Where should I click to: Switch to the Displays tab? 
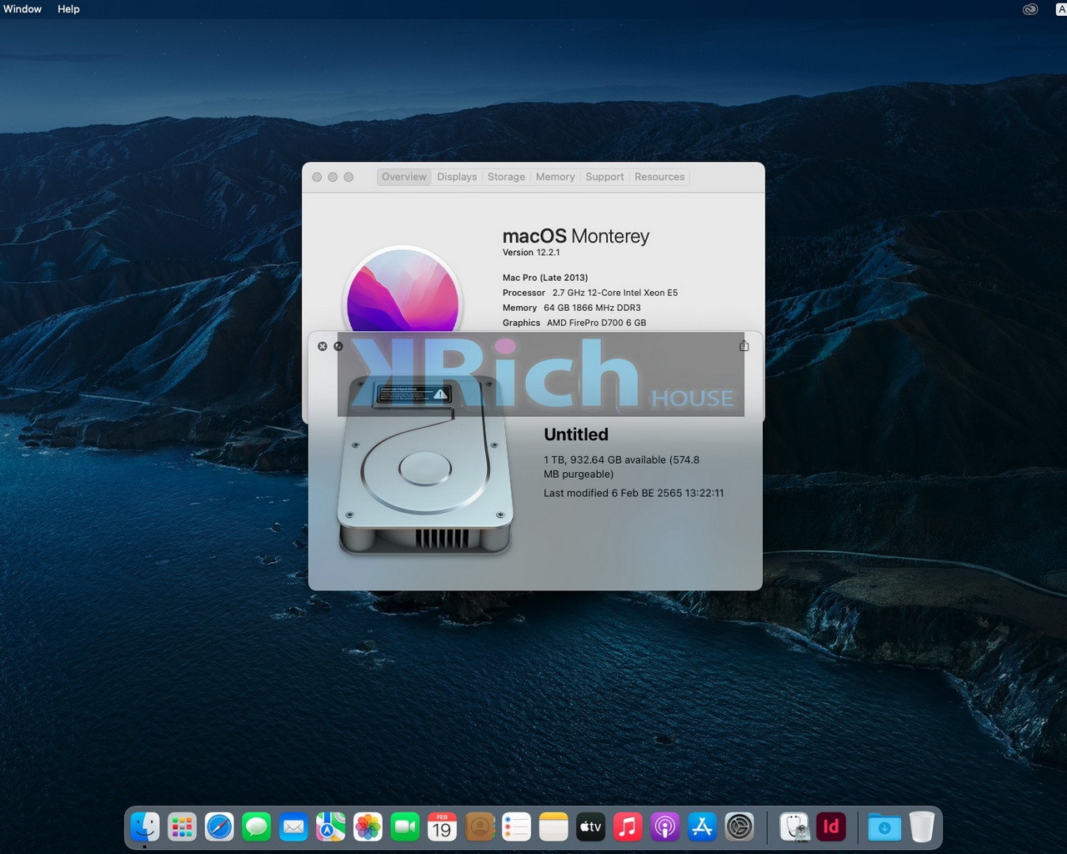(457, 177)
